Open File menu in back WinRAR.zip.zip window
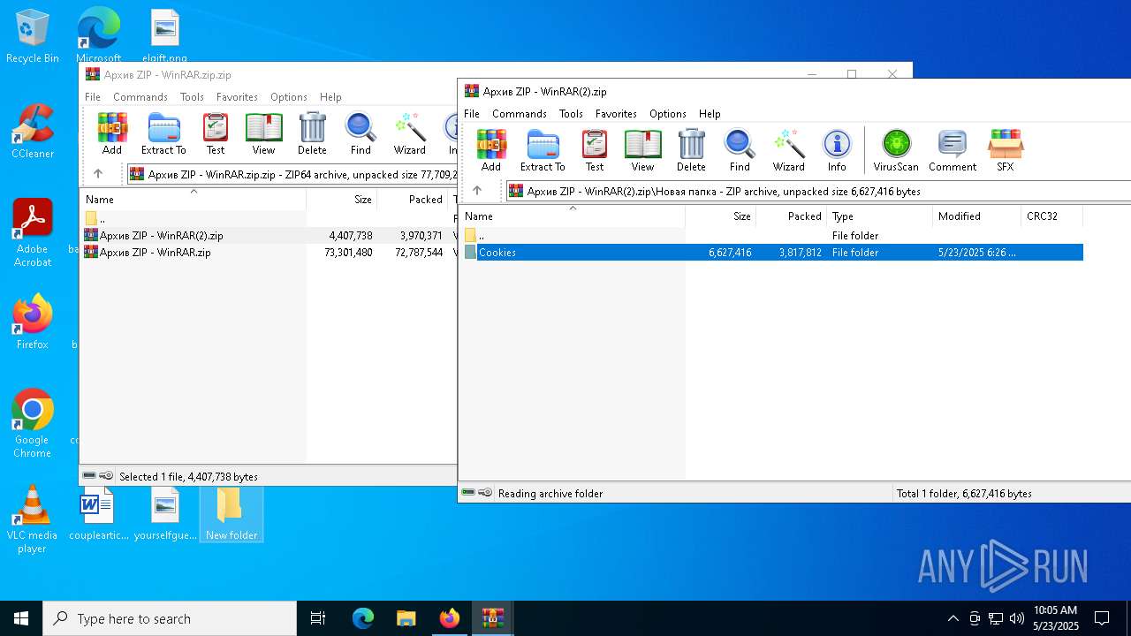1131x636 pixels. click(93, 97)
